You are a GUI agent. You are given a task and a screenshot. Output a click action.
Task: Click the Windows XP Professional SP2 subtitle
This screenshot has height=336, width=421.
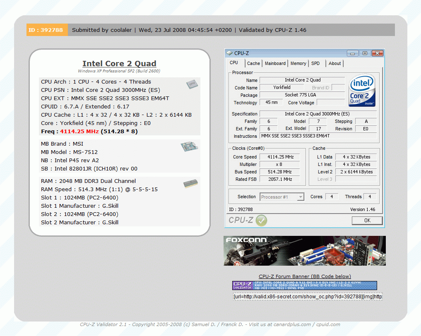pyautogui.click(x=119, y=71)
